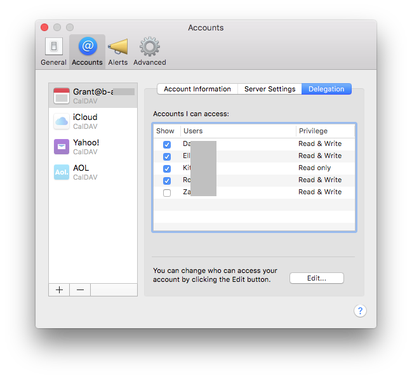412x379 pixels.
Task: Add a new account with plus button
Action: point(60,290)
